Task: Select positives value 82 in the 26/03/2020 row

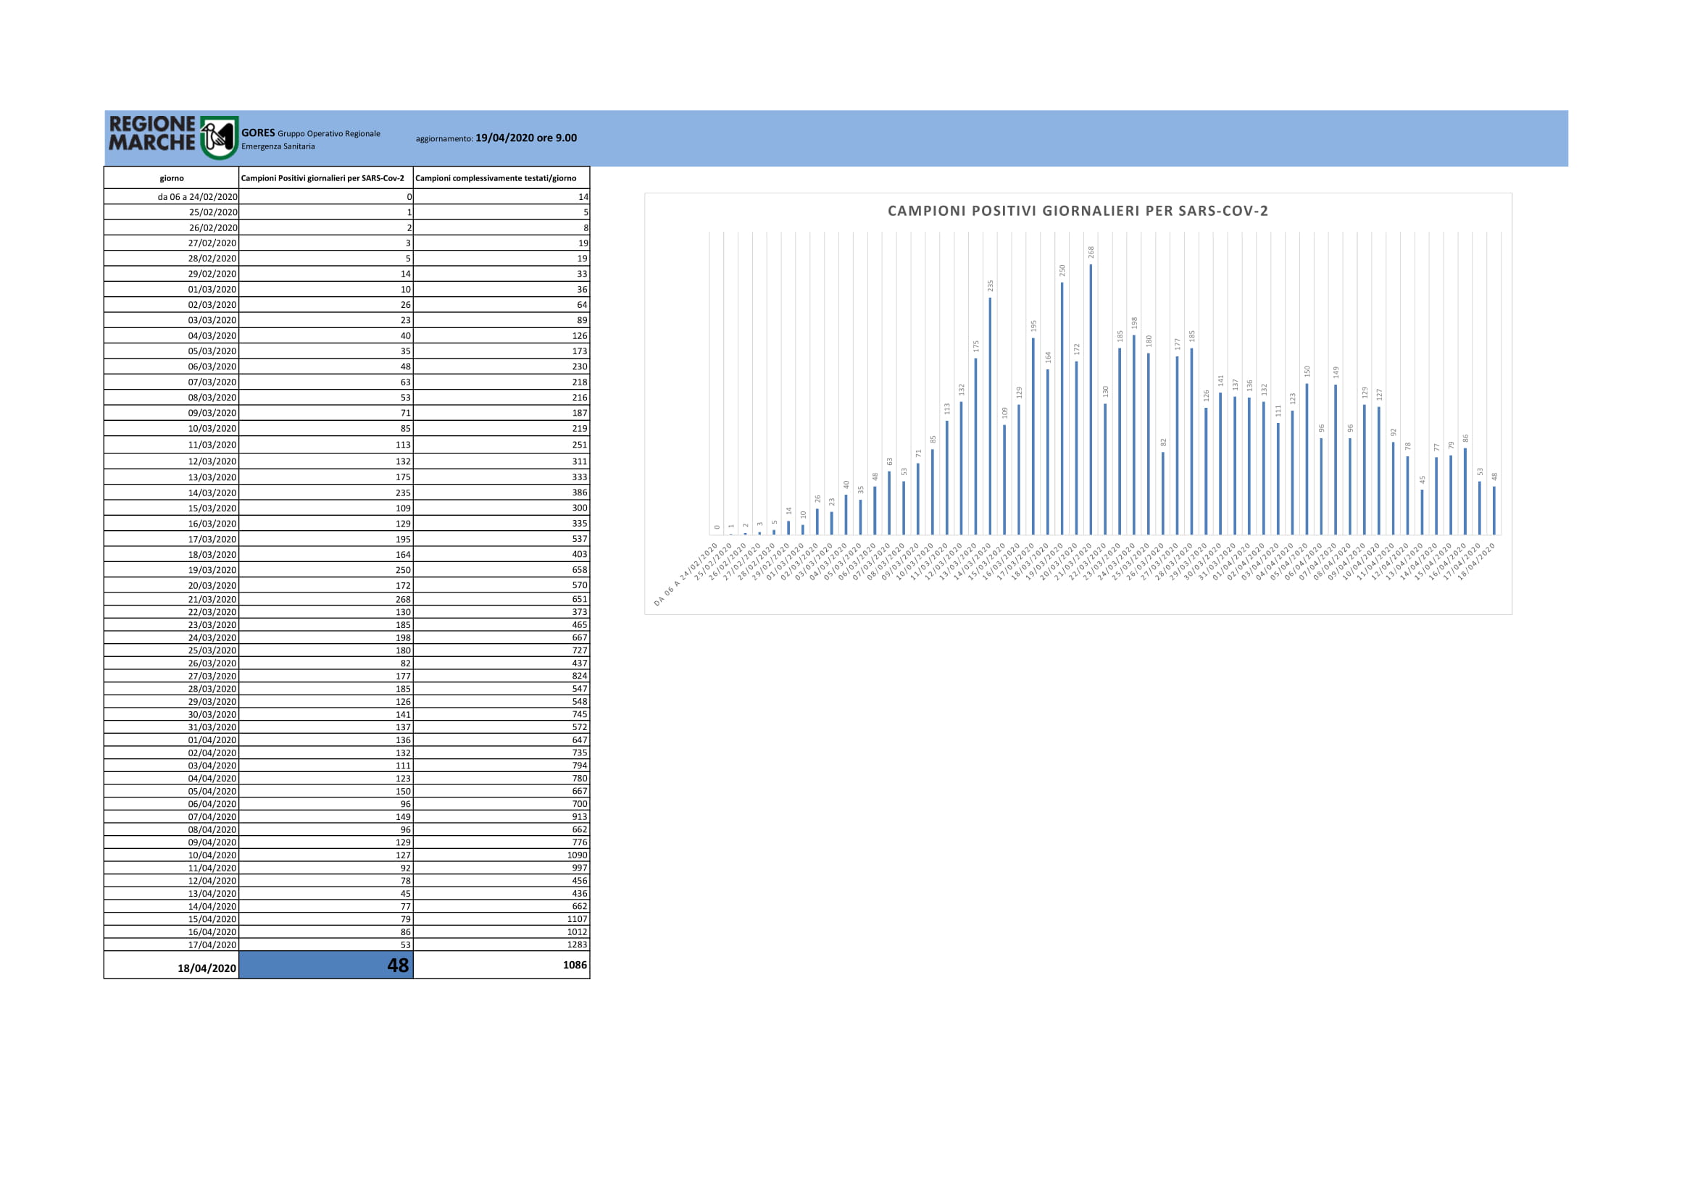Action: coord(325,663)
